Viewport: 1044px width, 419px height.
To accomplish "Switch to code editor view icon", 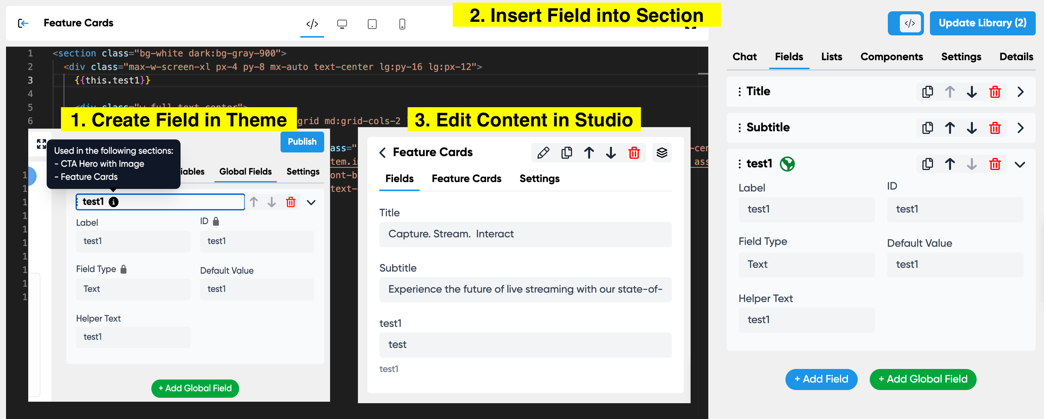I will [312, 24].
